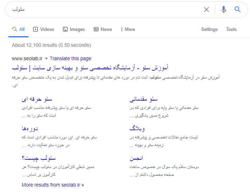Open the News tab
The height and width of the screenshot is (195, 250).
[x=103, y=30]
